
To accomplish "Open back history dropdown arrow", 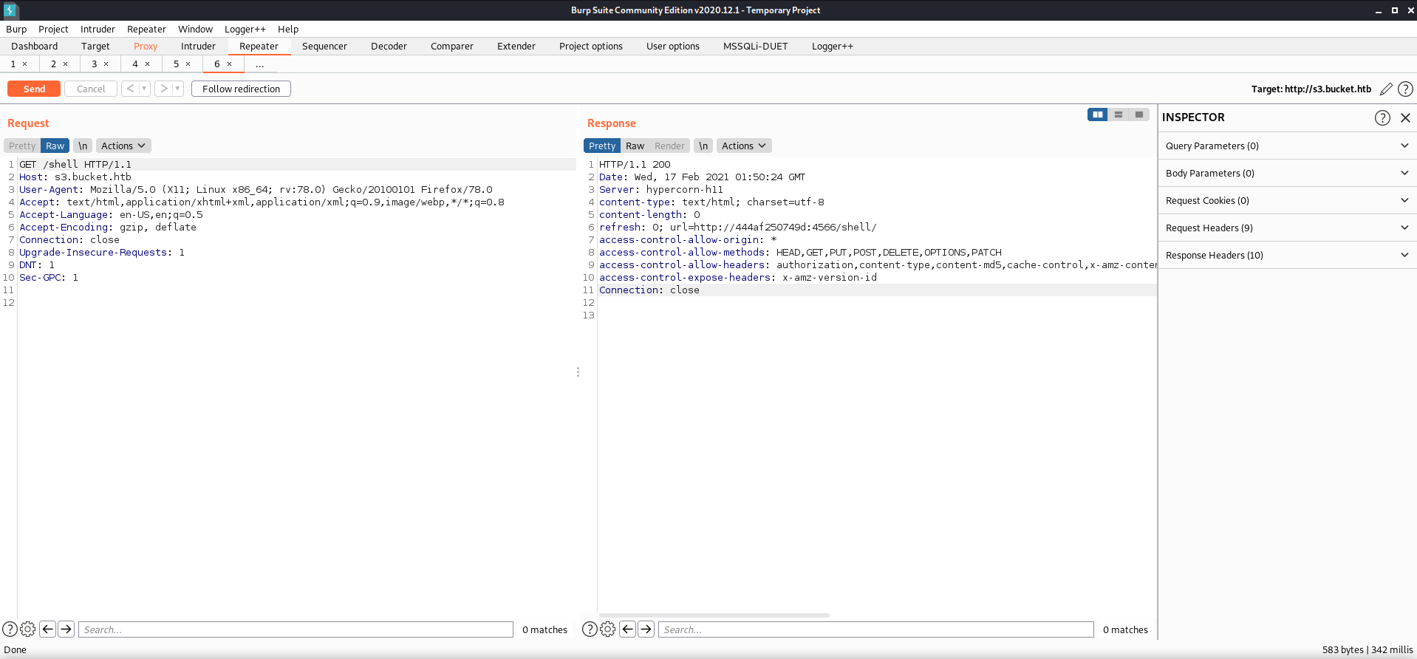I will click(144, 89).
